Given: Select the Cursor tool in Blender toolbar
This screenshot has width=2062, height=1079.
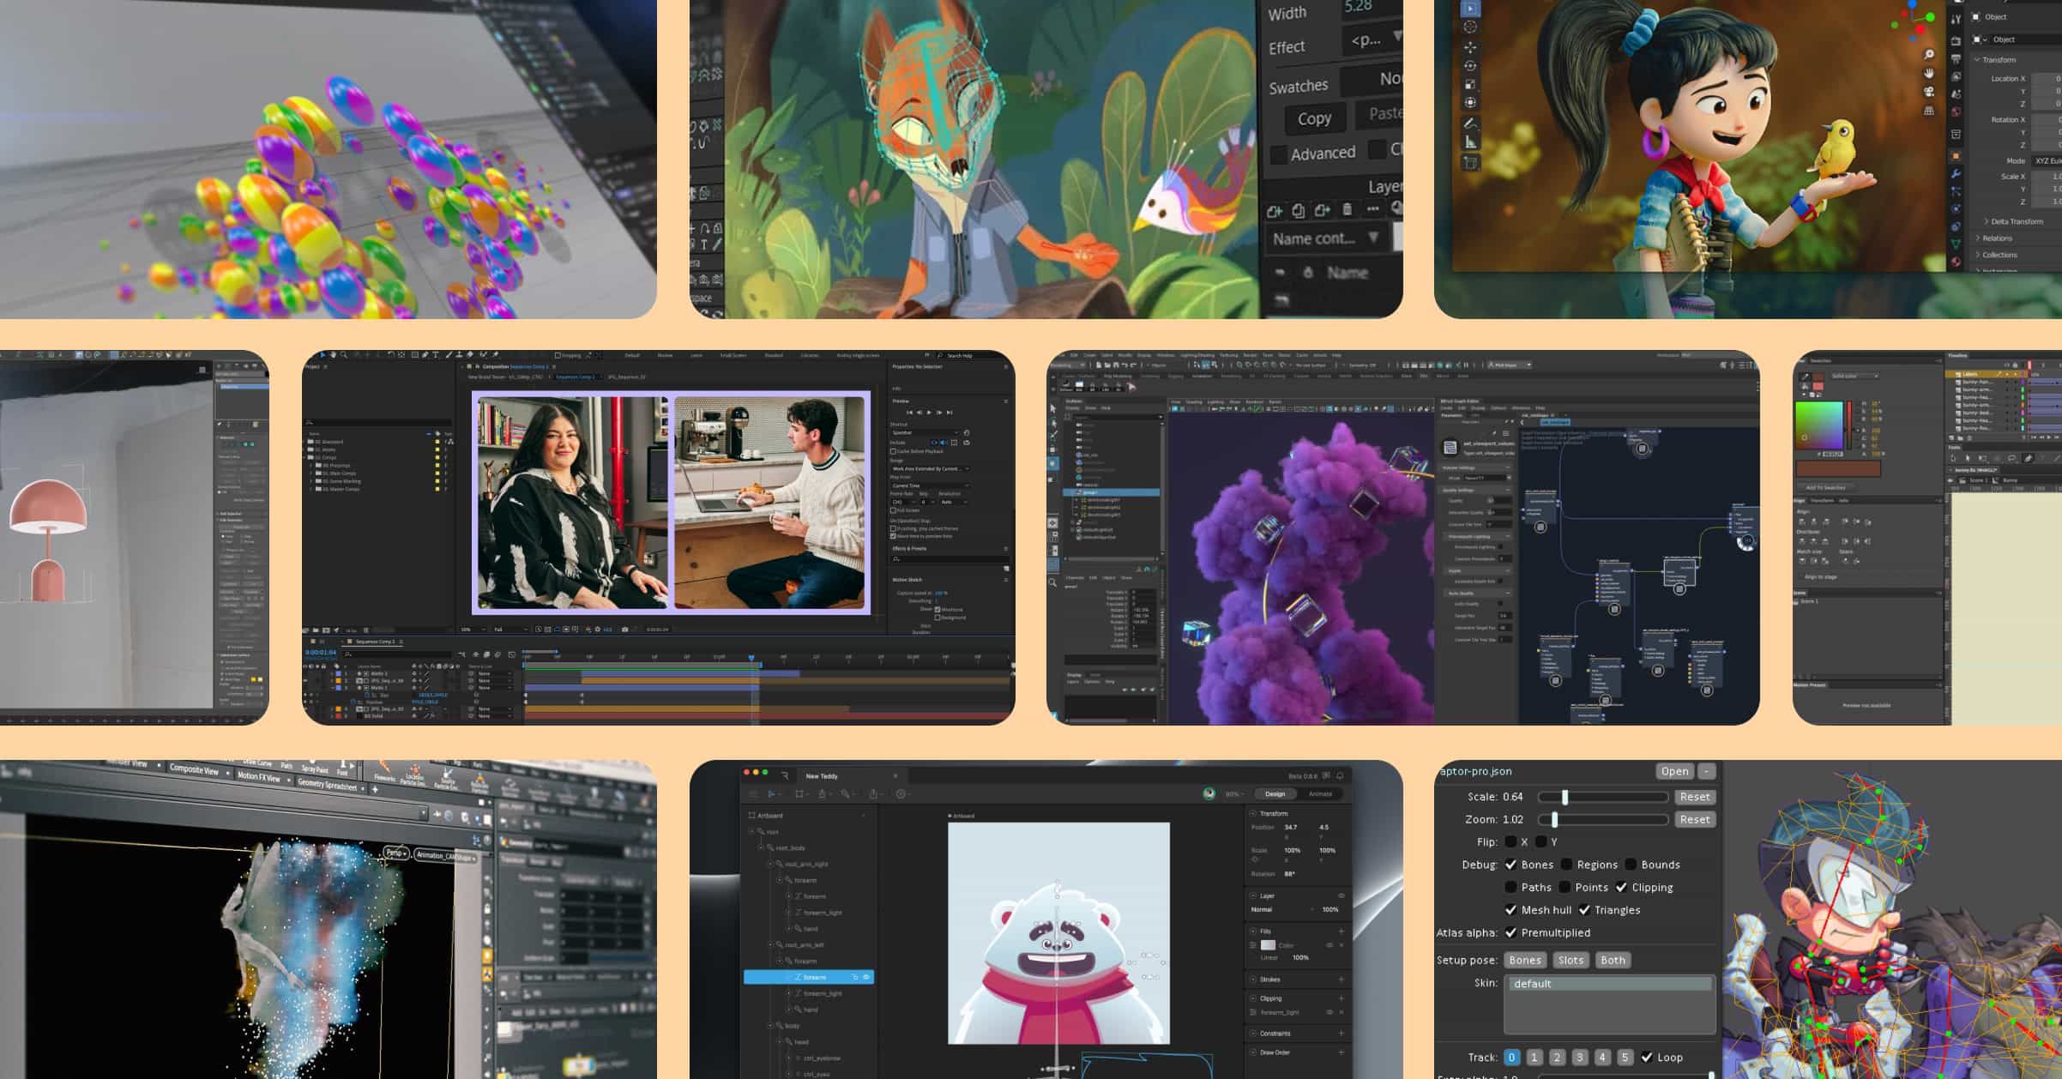Looking at the screenshot, I should click(1470, 27).
